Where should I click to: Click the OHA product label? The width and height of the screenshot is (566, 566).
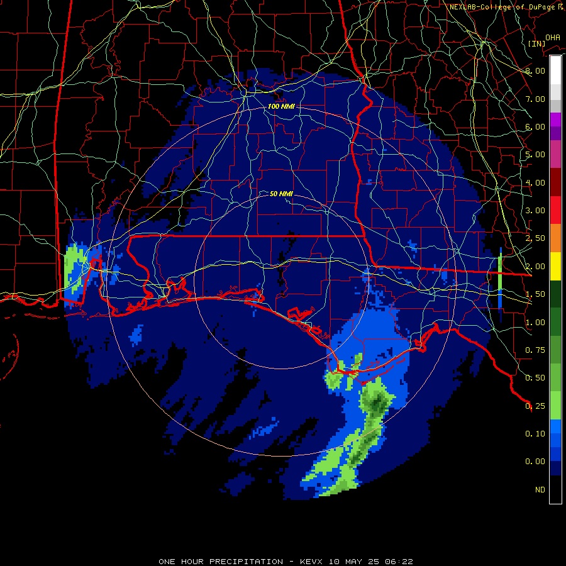tap(553, 38)
